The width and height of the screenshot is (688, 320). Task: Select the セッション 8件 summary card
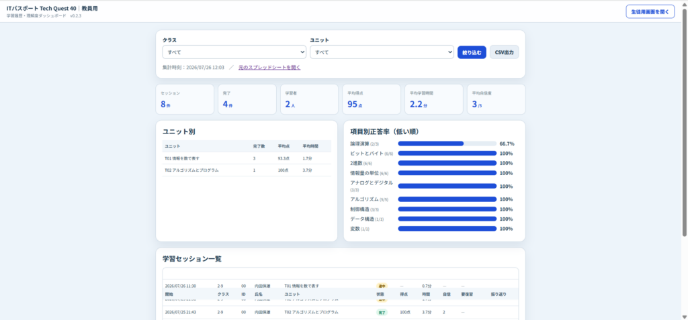tap(185, 99)
